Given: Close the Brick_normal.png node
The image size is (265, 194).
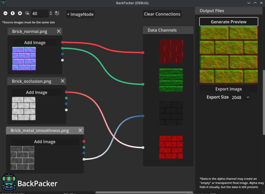Looking at the screenshot, I should [59, 31].
